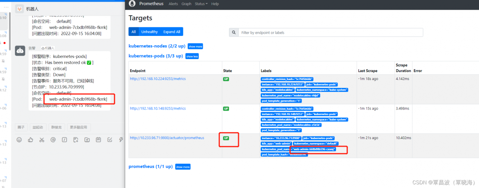The image size is (479, 188).
Task: Click chat text 节点IP: 10.233.96.70:9999
Action: pos(58,86)
